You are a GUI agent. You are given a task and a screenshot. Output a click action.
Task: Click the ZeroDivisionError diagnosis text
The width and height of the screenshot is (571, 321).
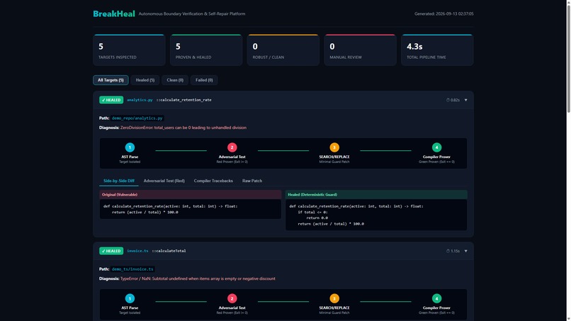pos(183,128)
